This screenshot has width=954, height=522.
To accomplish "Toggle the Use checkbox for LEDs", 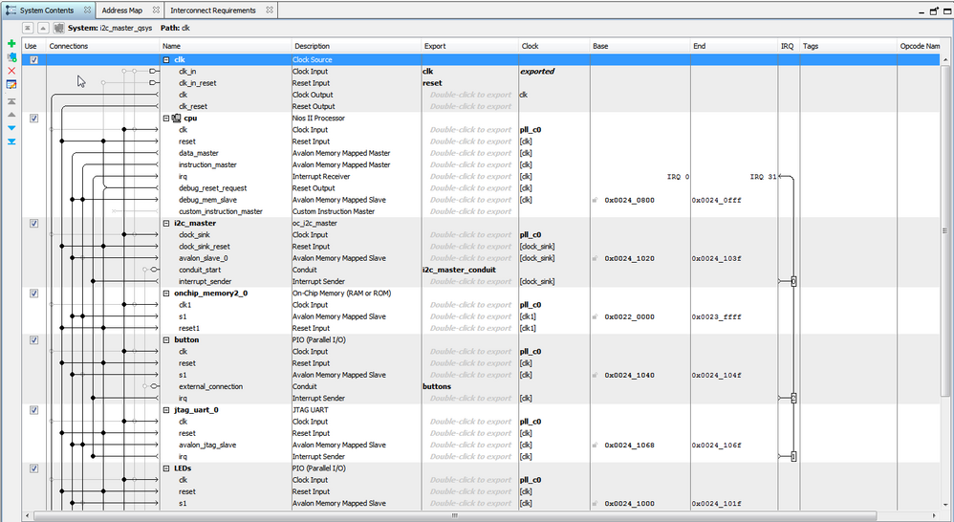I will pos(34,468).
